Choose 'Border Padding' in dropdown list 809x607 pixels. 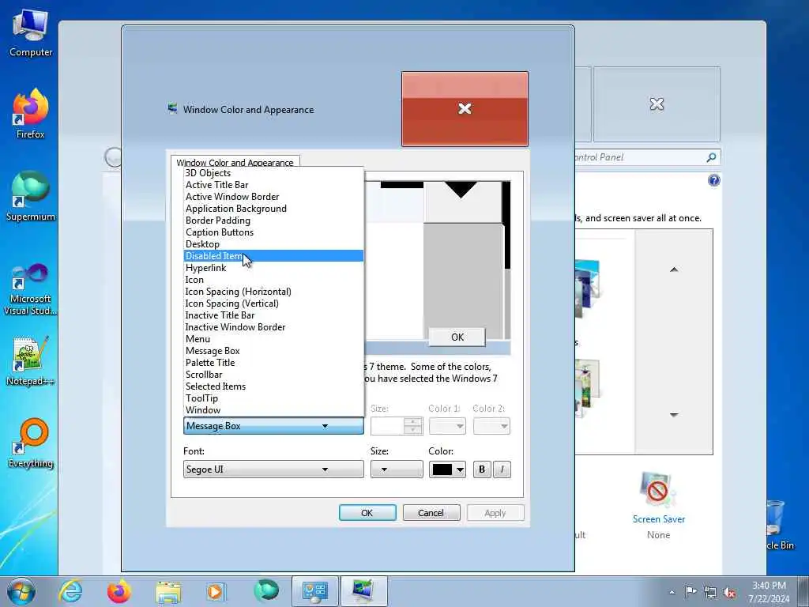tap(273, 221)
